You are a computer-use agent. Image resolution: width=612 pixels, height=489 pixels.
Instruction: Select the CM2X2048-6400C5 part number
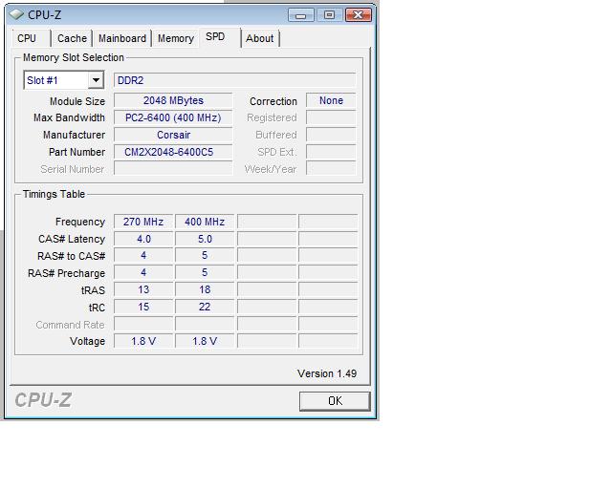click(x=173, y=152)
